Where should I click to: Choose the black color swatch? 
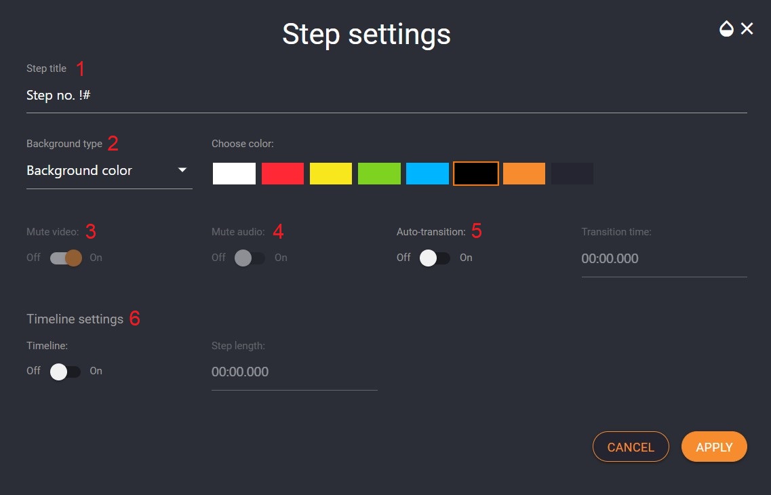pyautogui.click(x=475, y=174)
